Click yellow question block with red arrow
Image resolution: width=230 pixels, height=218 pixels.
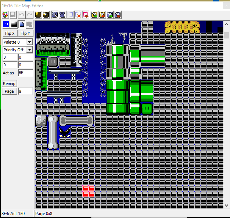coord(102,15)
